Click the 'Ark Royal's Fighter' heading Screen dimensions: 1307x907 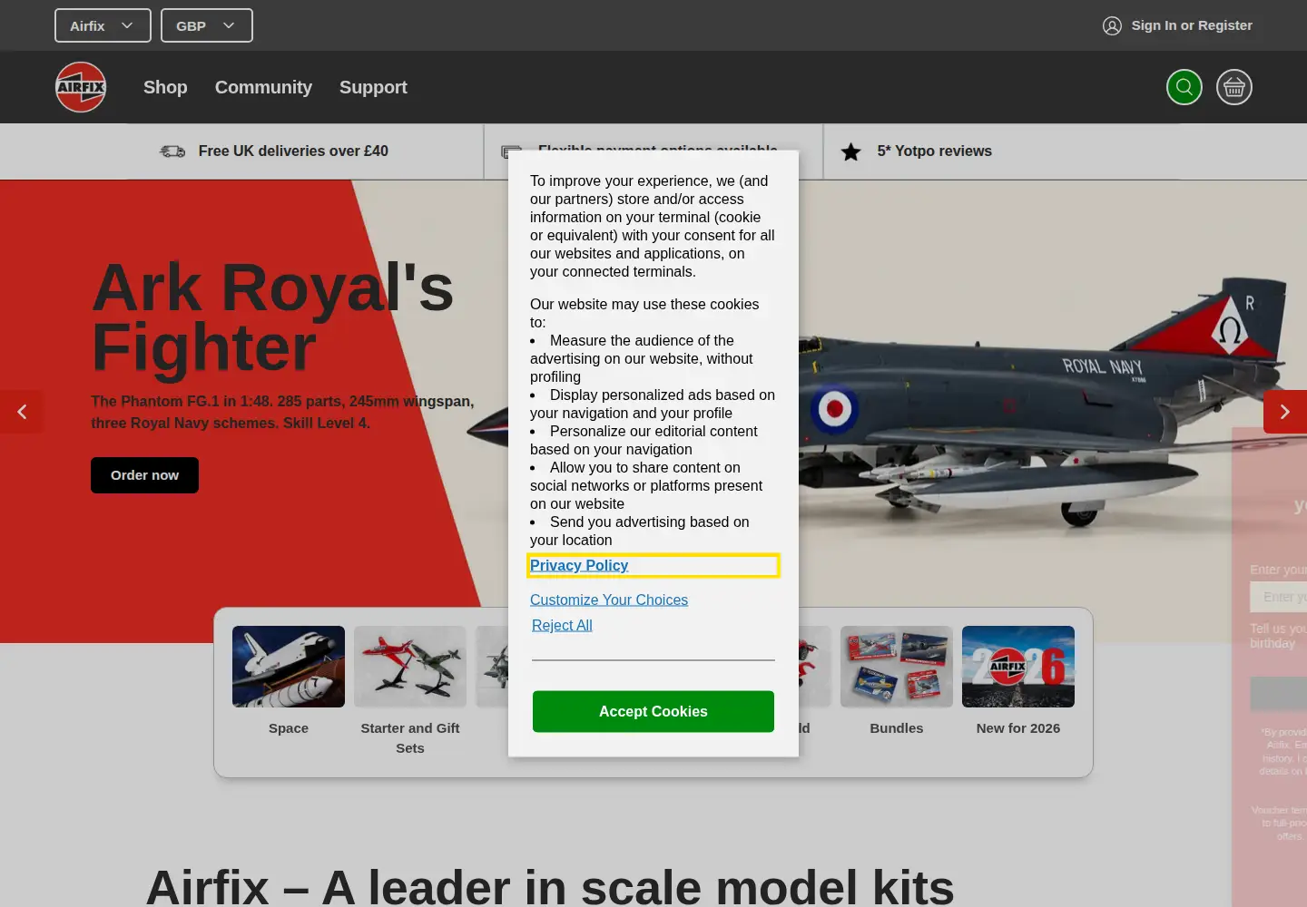[x=272, y=317]
